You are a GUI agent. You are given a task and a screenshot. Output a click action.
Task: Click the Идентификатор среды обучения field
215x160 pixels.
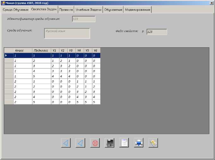(x=84, y=19)
